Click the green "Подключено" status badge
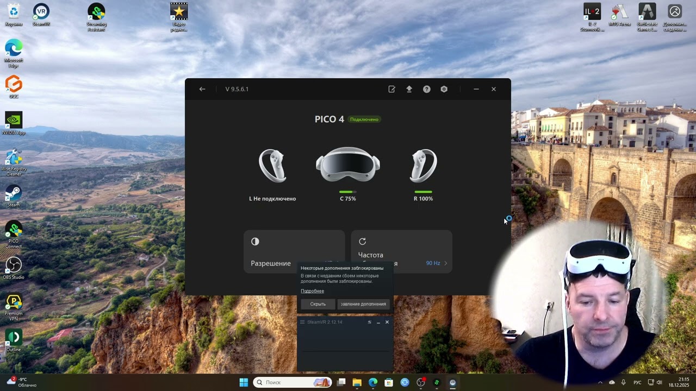The height and width of the screenshot is (391, 696). tap(364, 119)
